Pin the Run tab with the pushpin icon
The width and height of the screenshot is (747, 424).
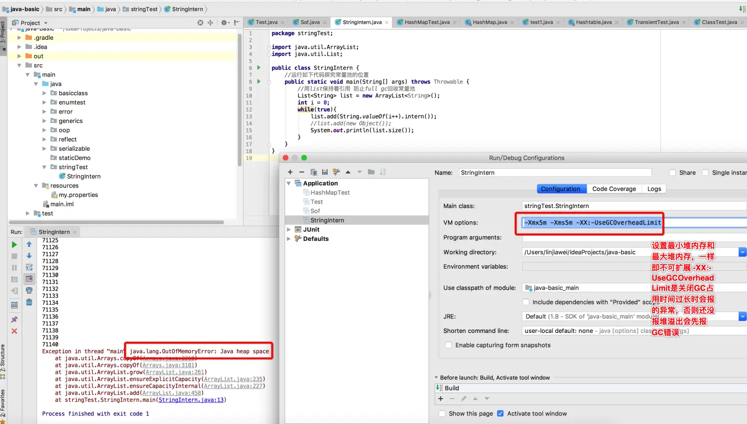click(x=14, y=319)
